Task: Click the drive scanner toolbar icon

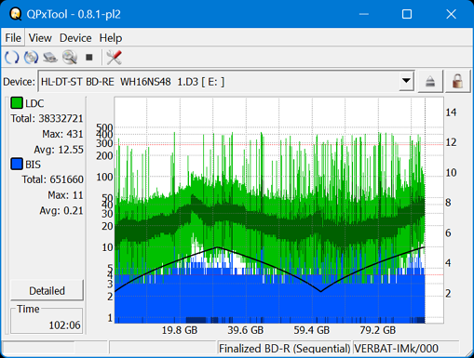Action: coord(50,58)
